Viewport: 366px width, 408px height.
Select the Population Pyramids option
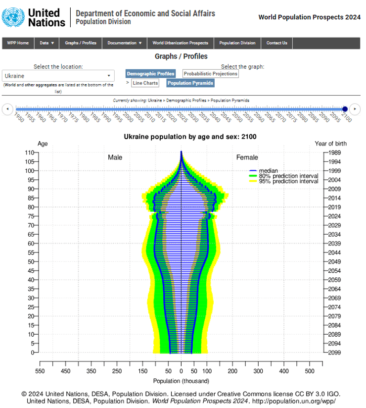click(190, 83)
